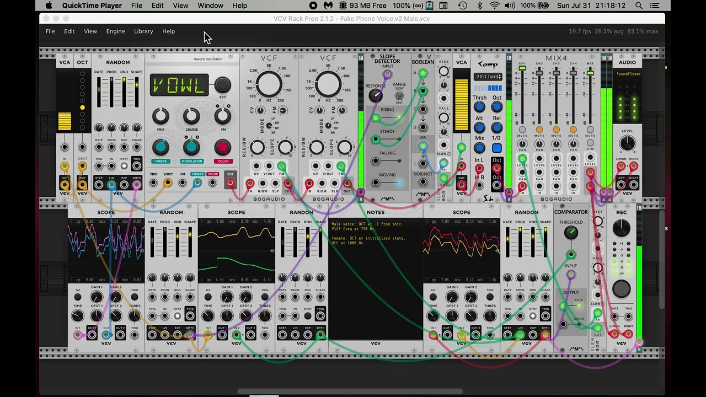Click the REC module level knob

(x=622, y=227)
